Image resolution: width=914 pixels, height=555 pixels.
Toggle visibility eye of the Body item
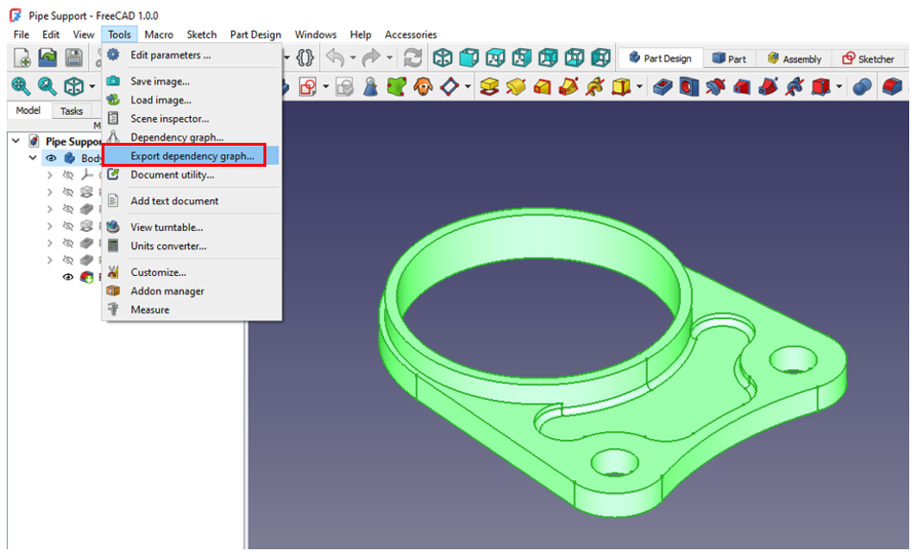coord(51,158)
